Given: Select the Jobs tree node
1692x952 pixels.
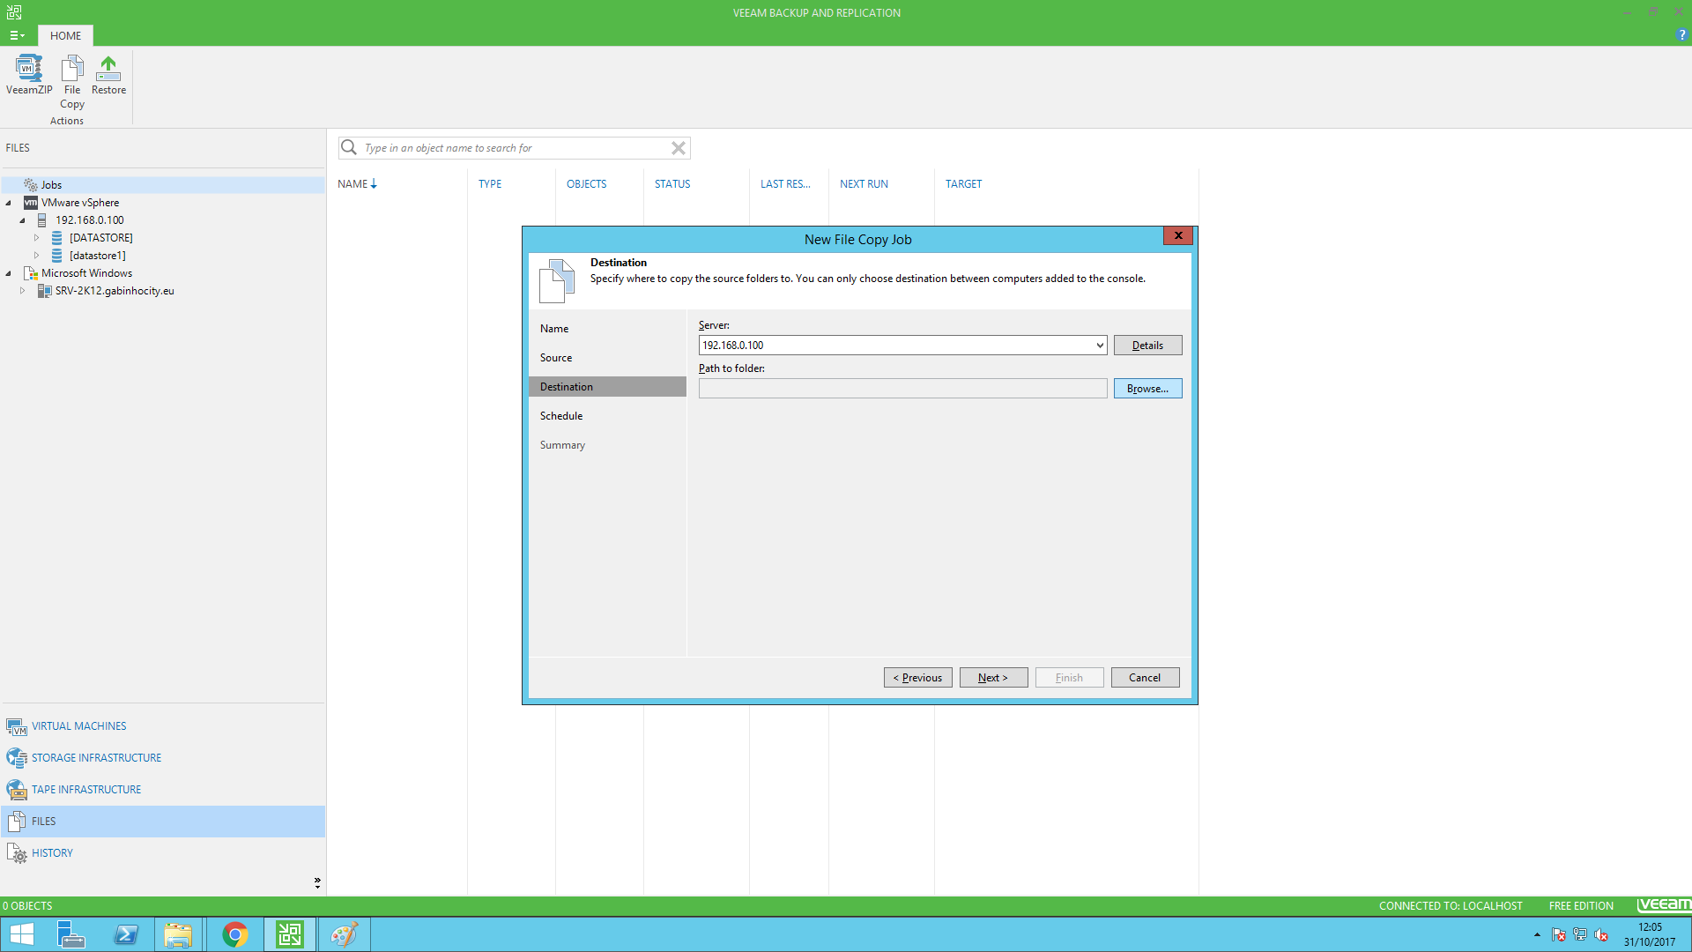Looking at the screenshot, I should (x=51, y=185).
